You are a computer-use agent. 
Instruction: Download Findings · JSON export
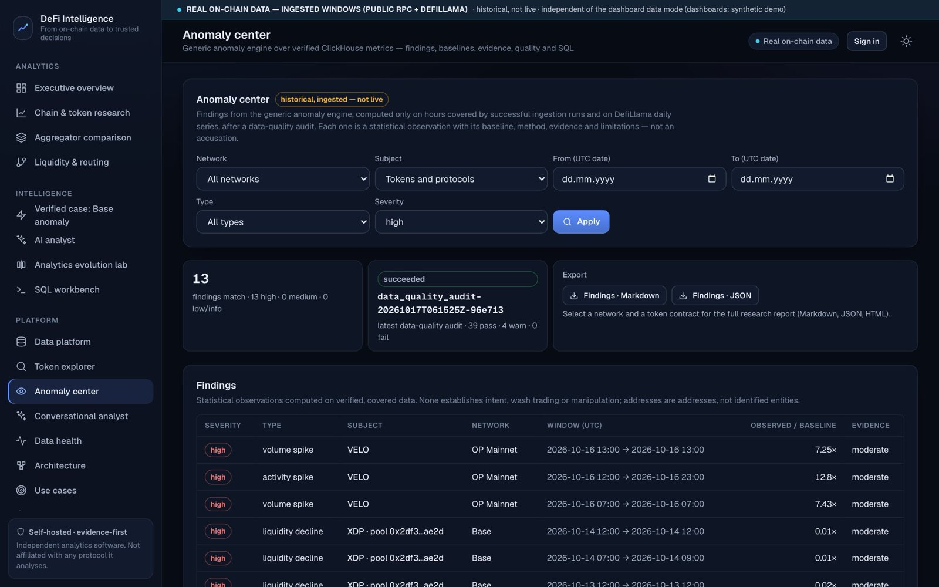(x=715, y=295)
